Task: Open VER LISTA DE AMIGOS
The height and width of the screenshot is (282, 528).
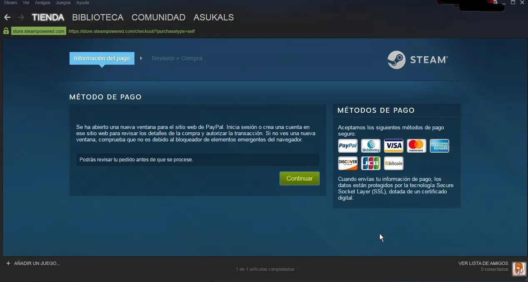Action: point(483,263)
